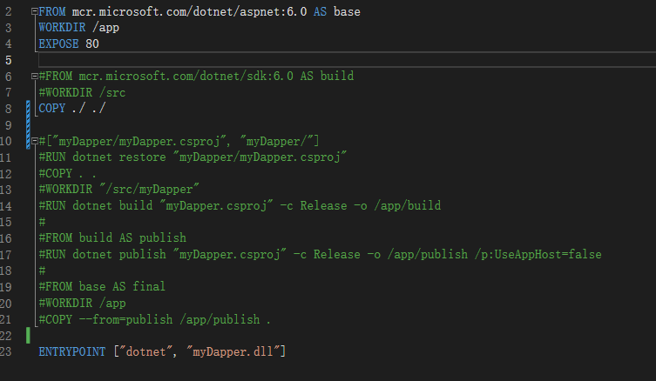This screenshot has width=656, height=381.
Task: Click line number 14 in the gutter
Action: [x=7, y=205]
